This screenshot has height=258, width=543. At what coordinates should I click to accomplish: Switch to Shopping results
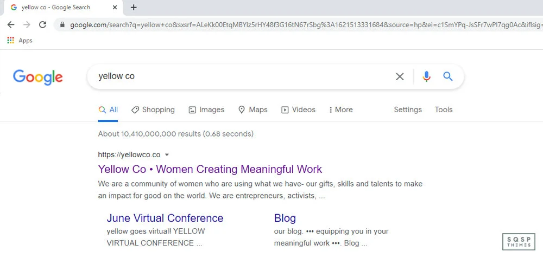153,110
